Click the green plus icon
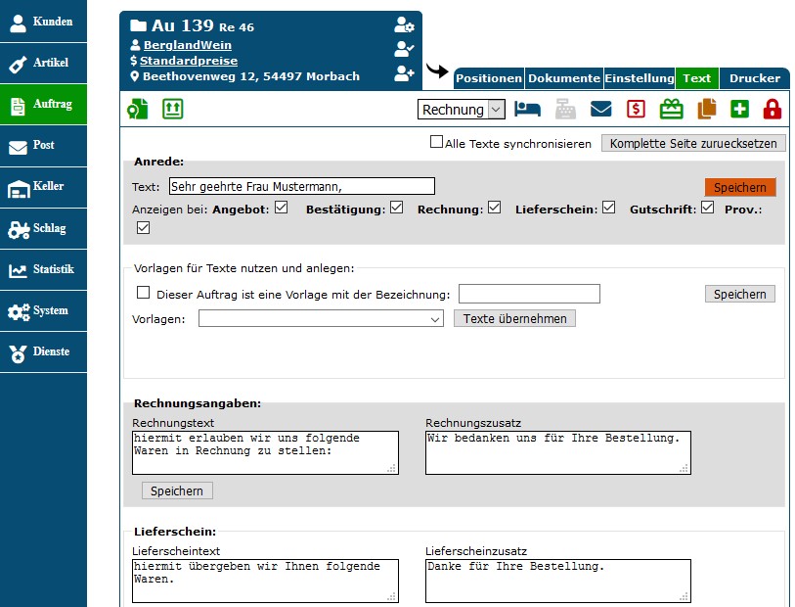The image size is (795, 607). pyautogui.click(x=739, y=110)
